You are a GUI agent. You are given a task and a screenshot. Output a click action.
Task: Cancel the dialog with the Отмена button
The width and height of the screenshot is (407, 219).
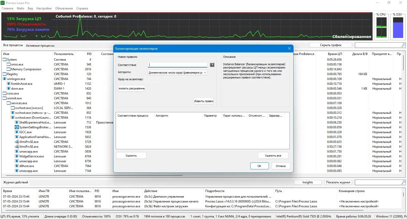click(281, 166)
